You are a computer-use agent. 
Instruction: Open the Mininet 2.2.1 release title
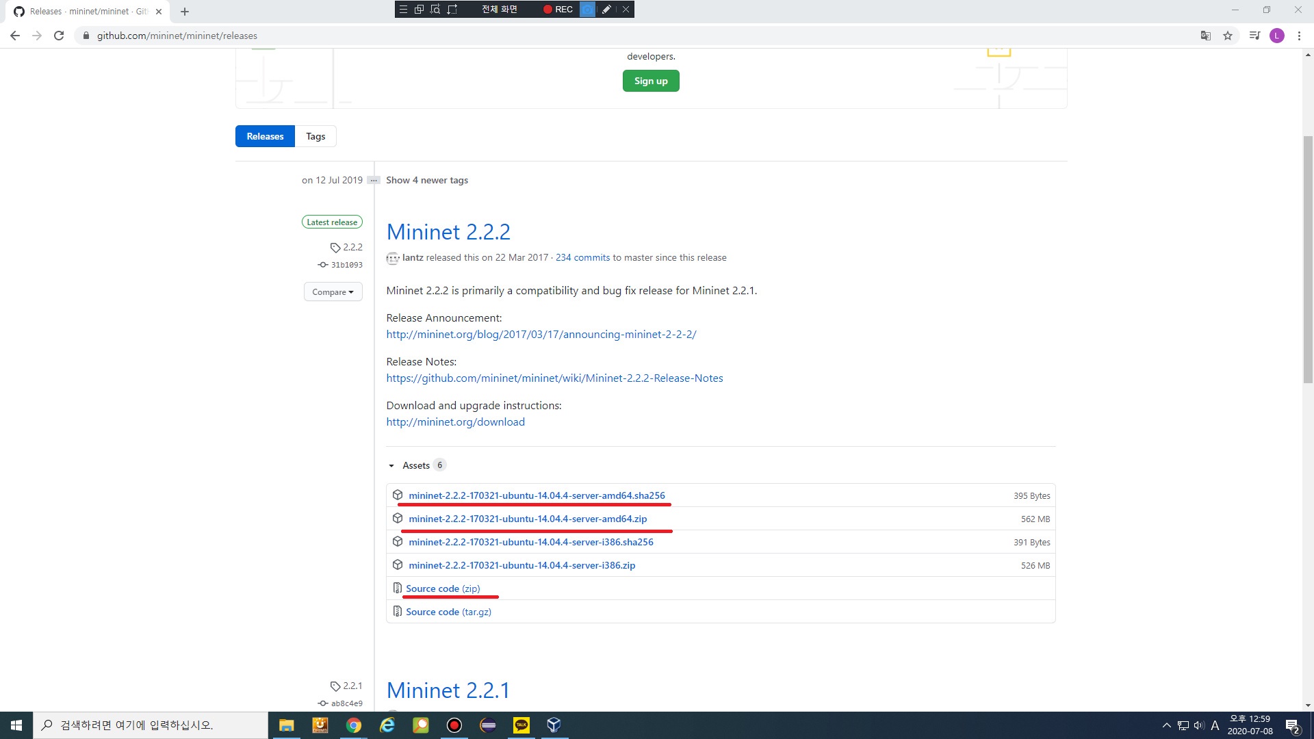coord(448,690)
